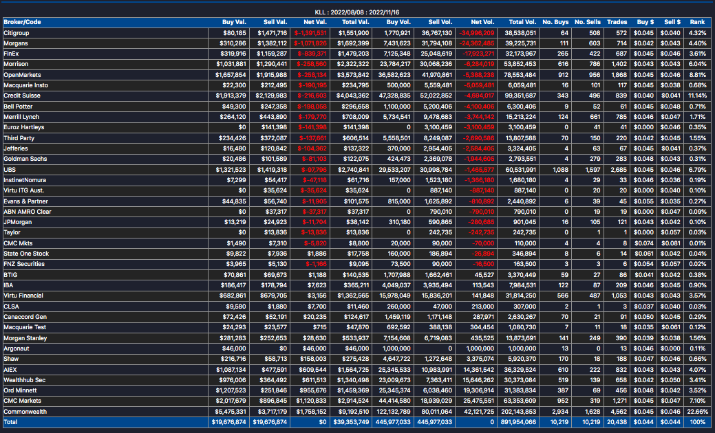
Task: Select the Virtu ITG Aust. broker name
Action: tap(23, 190)
